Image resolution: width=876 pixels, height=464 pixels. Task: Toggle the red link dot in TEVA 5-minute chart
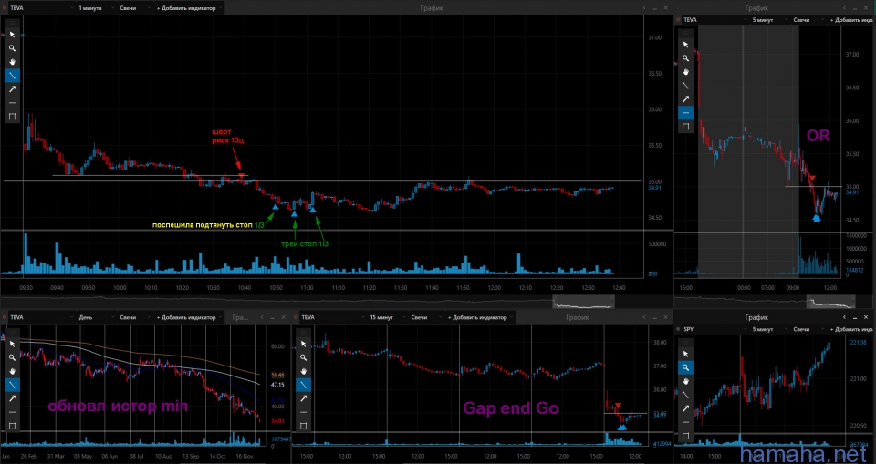[x=678, y=19]
